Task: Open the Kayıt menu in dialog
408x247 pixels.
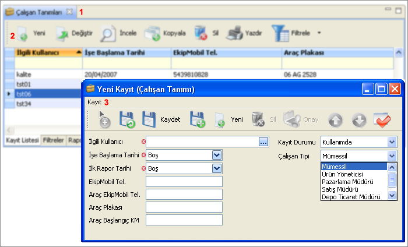Action: tap(94, 102)
